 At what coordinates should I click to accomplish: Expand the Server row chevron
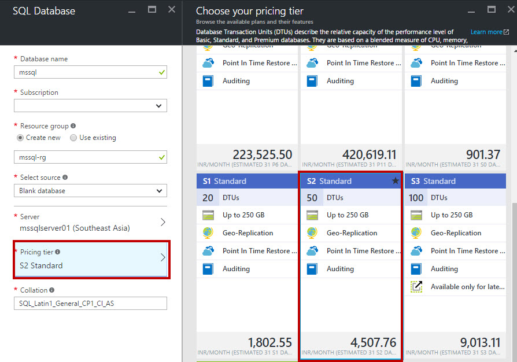click(163, 222)
